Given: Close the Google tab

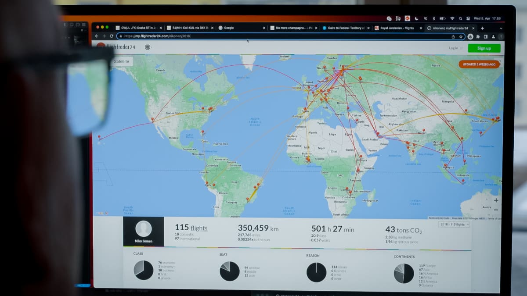Looking at the screenshot, I should point(264,28).
